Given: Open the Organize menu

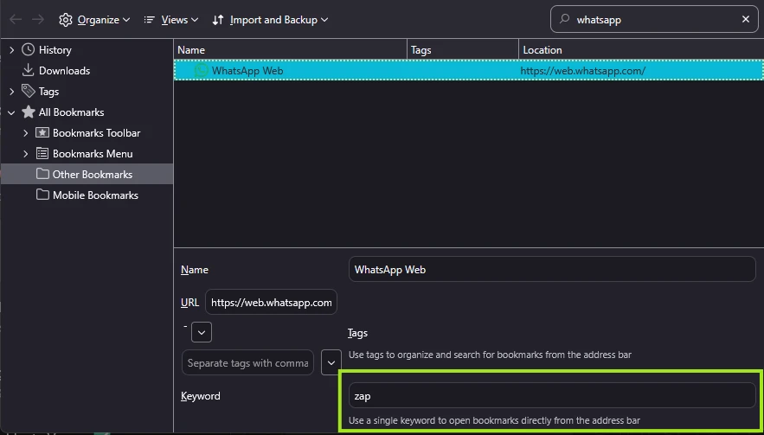Looking at the screenshot, I should pos(94,20).
